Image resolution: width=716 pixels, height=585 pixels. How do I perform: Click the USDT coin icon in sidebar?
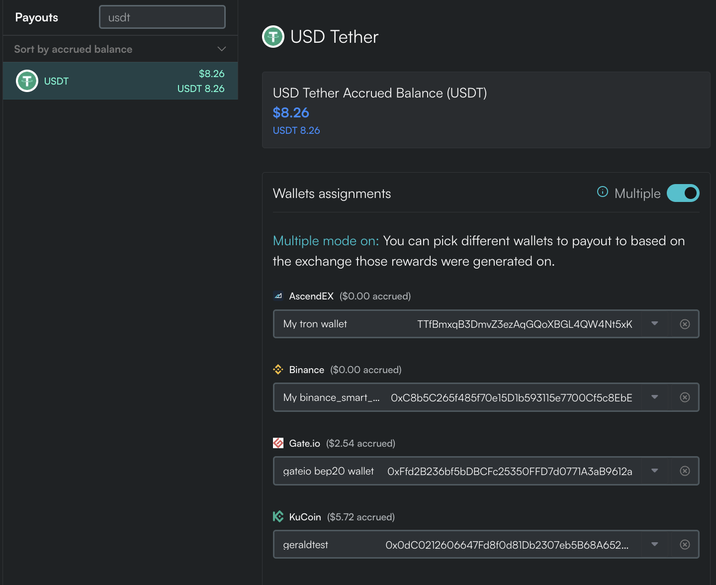[27, 81]
